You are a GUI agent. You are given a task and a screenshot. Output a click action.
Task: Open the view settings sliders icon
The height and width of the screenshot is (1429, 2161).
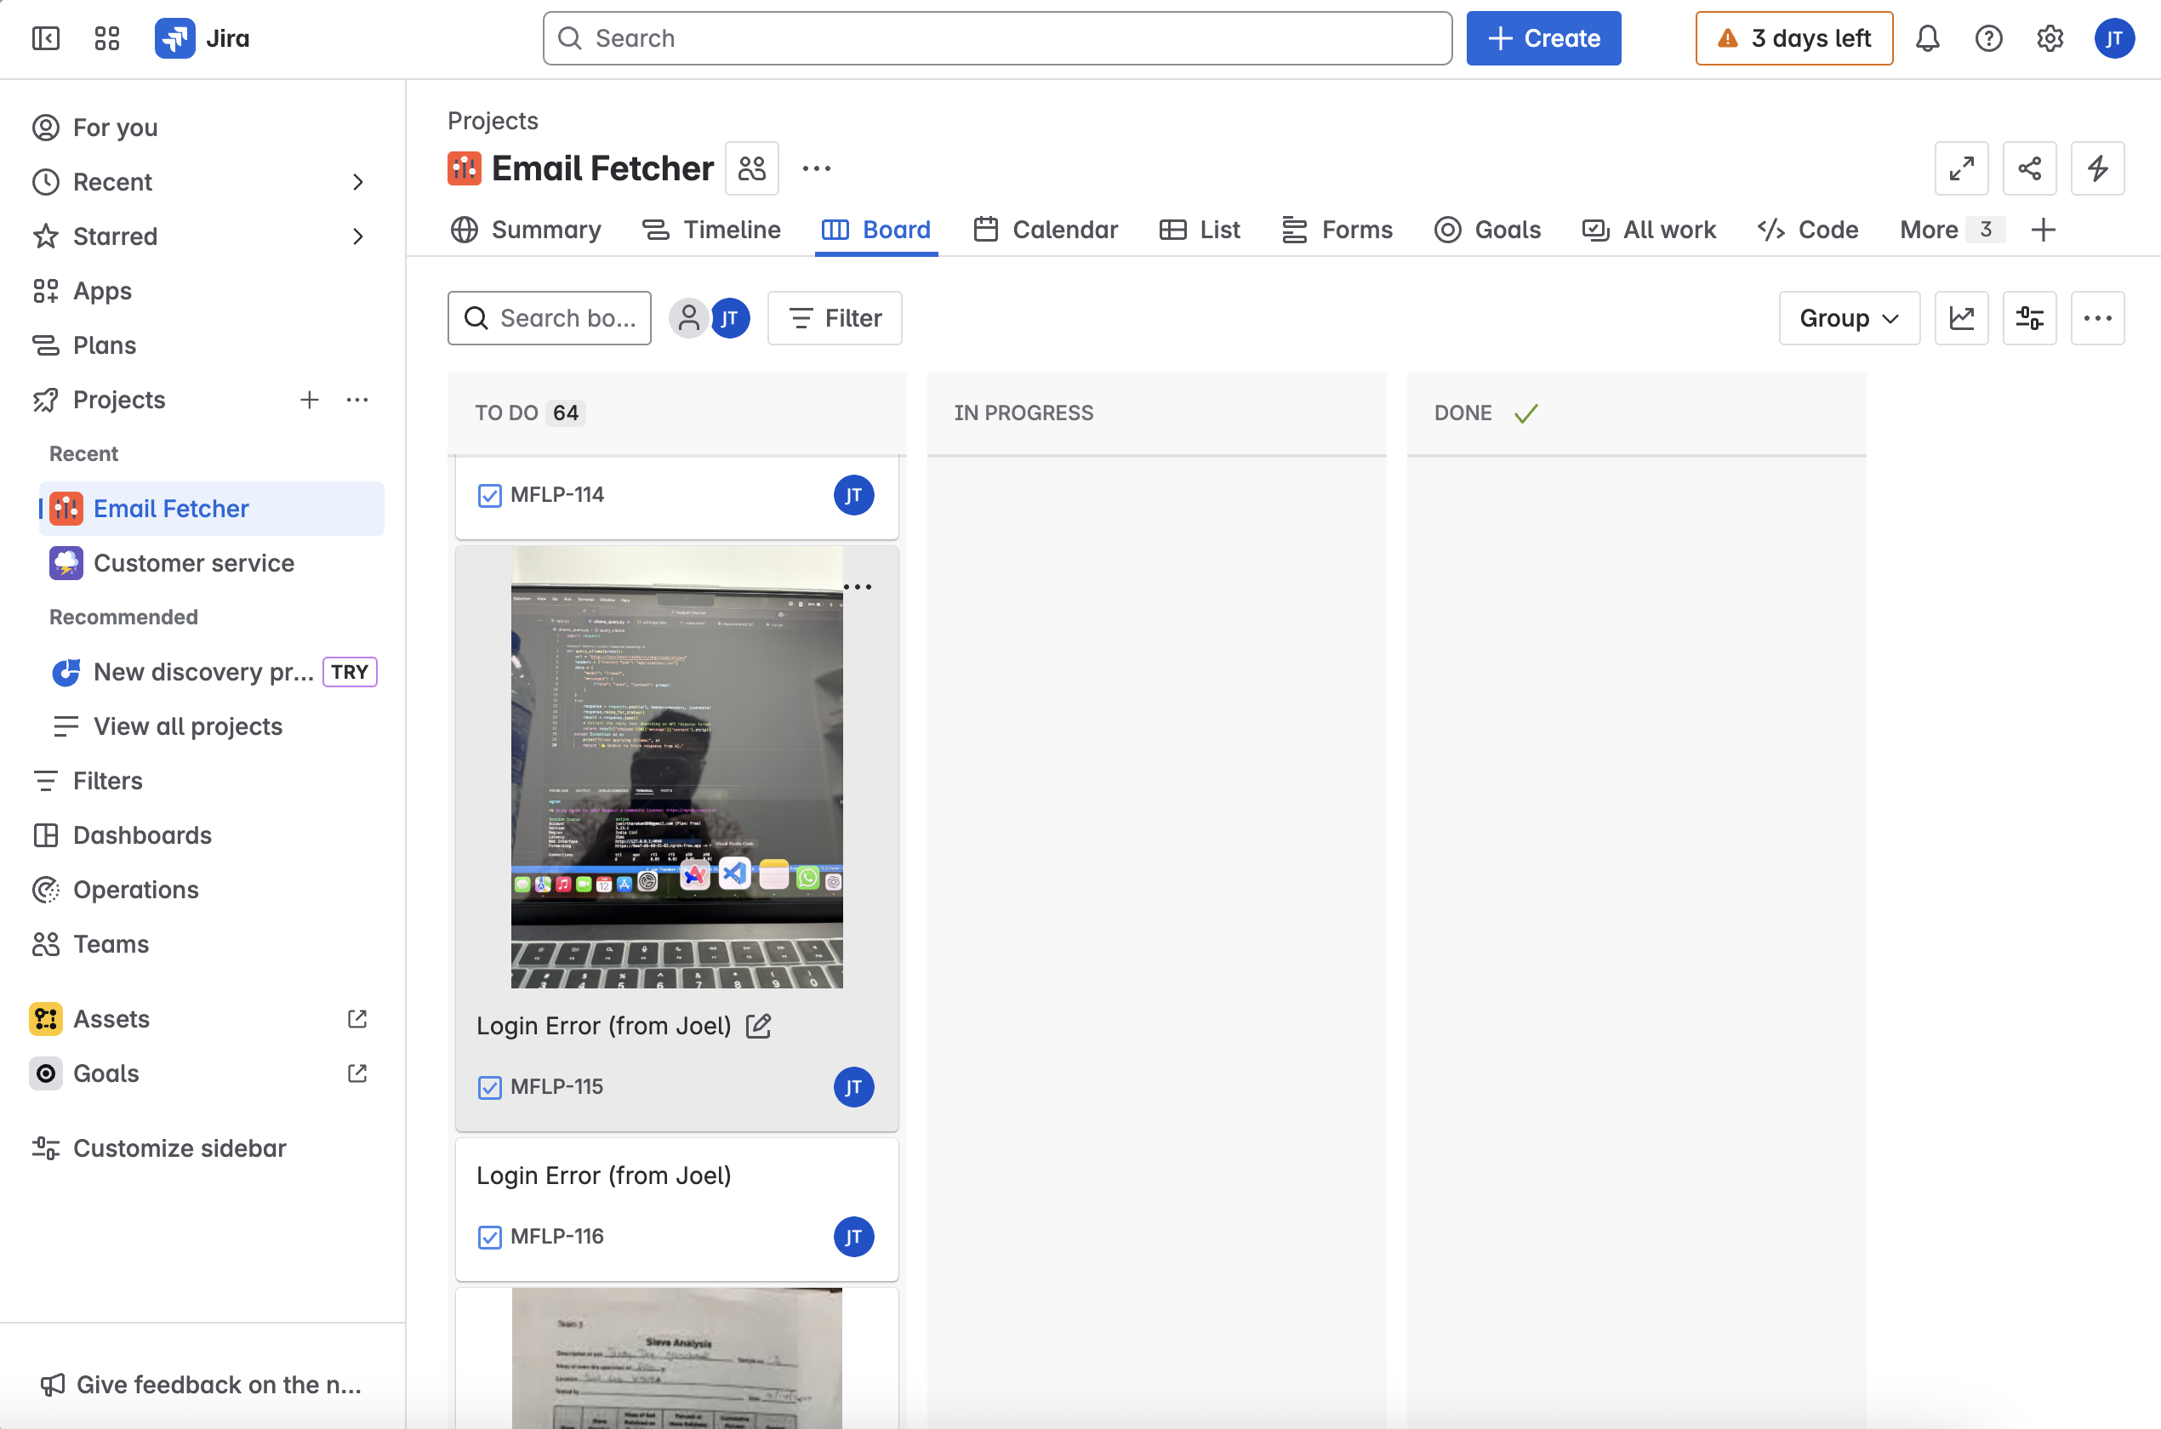(x=2029, y=318)
